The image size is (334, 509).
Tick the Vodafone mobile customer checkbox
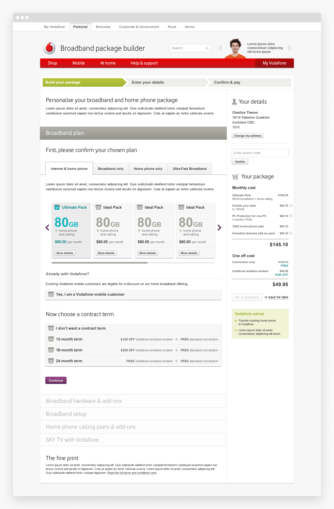pyautogui.click(x=51, y=294)
